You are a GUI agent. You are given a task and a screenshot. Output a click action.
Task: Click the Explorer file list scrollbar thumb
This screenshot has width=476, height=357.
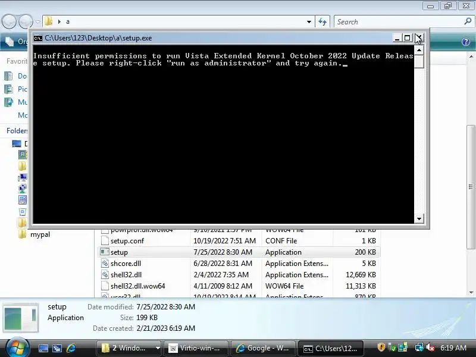click(x=471, y=187)
